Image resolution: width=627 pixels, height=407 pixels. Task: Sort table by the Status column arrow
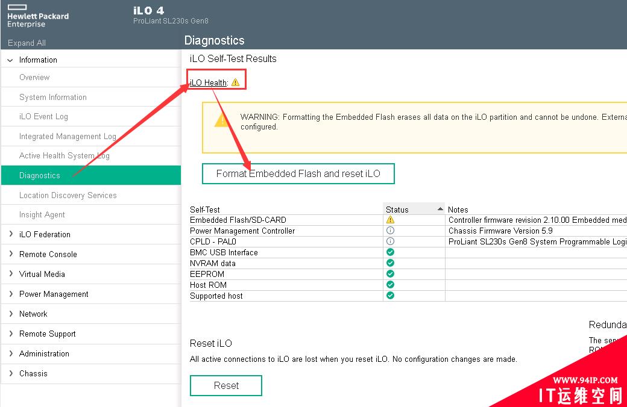(x=440, y=209)
